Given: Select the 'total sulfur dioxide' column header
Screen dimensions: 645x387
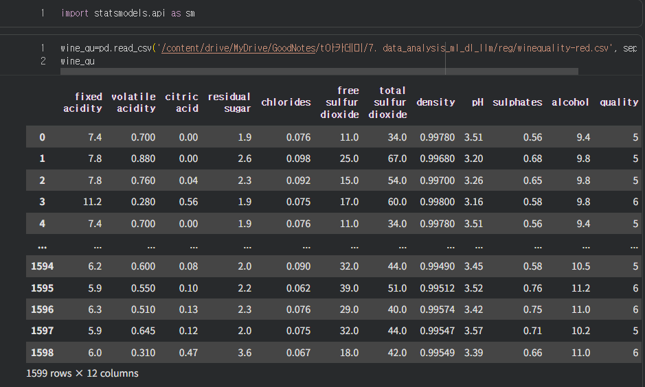Looking at the screenshot, I should [x=387, y=102].
